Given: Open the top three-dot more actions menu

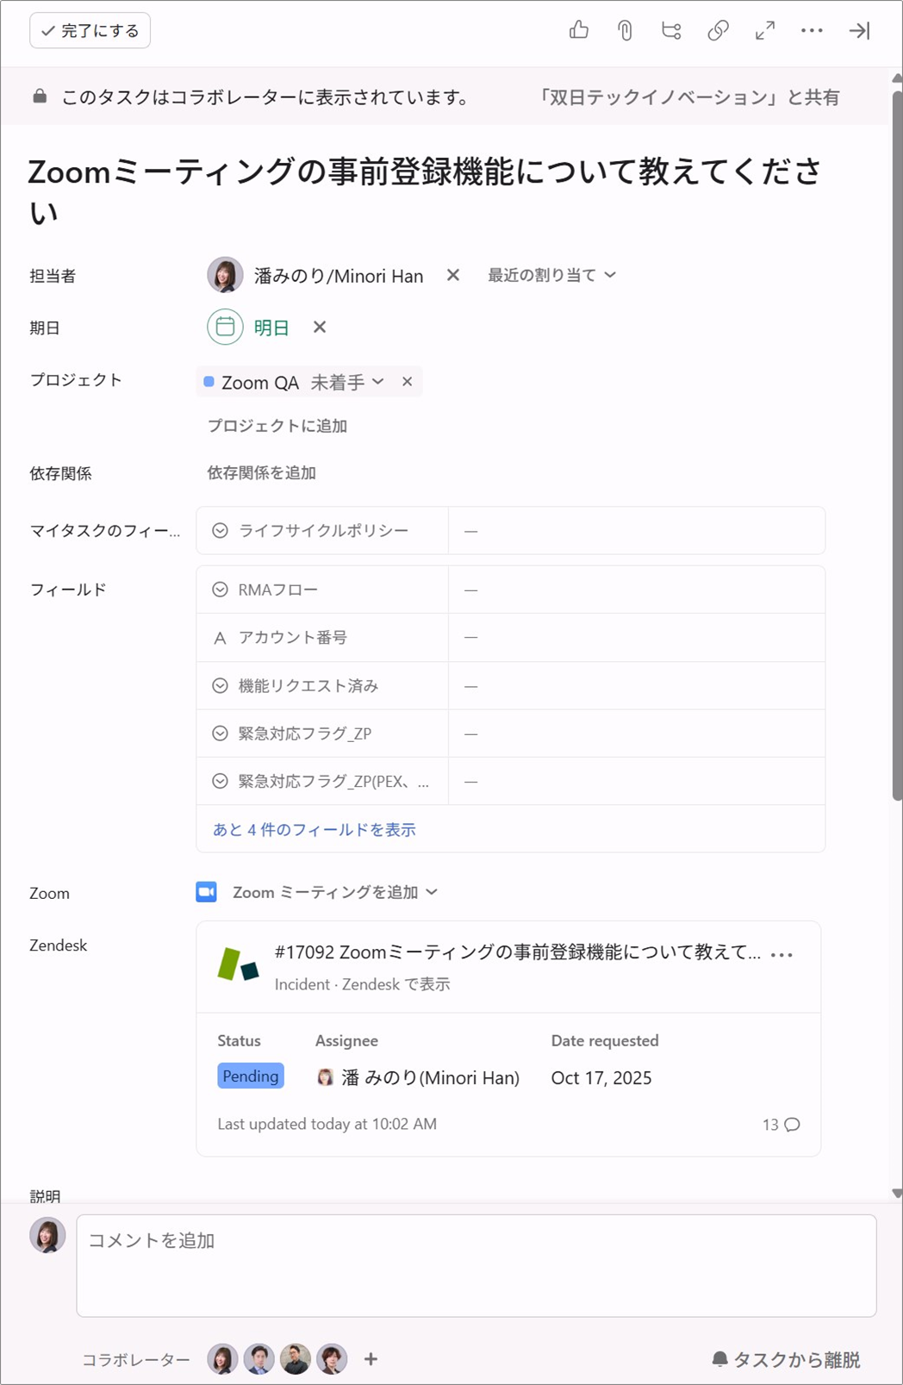Looking at the screenshot, I should [812, 31].
